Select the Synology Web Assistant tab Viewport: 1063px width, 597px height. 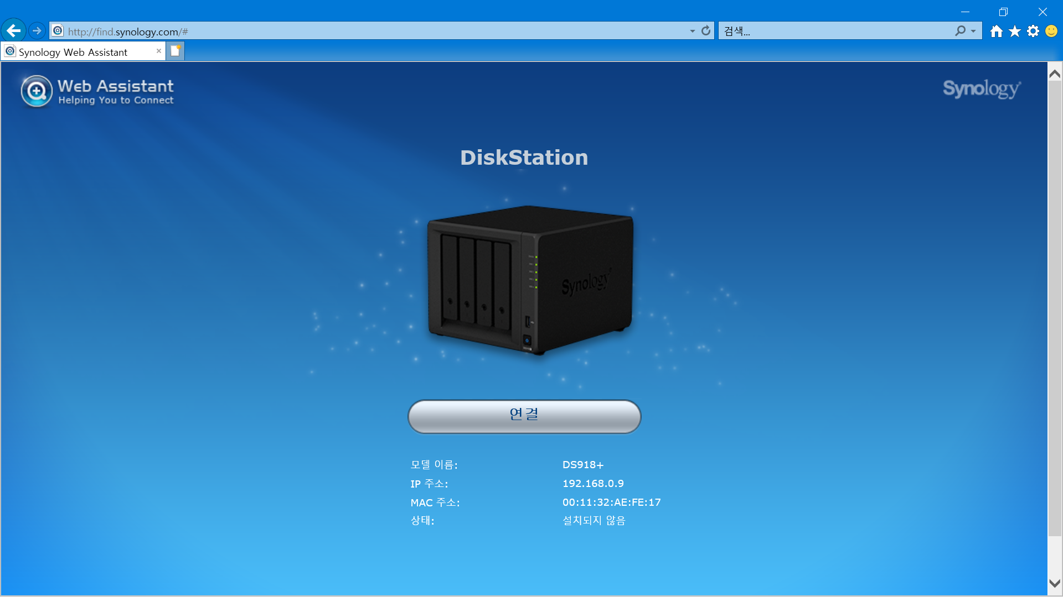click(x=78, y=52)
